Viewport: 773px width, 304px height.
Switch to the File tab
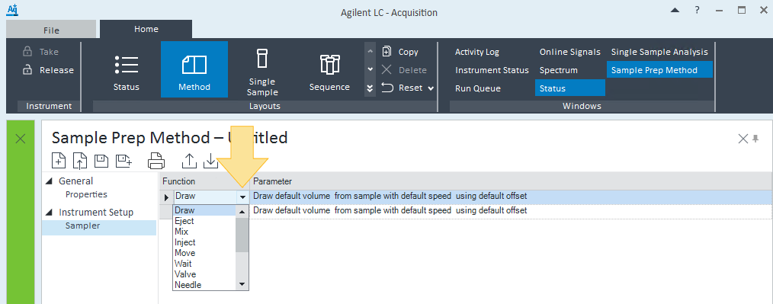pyautogui.click(x=51, y=30)
